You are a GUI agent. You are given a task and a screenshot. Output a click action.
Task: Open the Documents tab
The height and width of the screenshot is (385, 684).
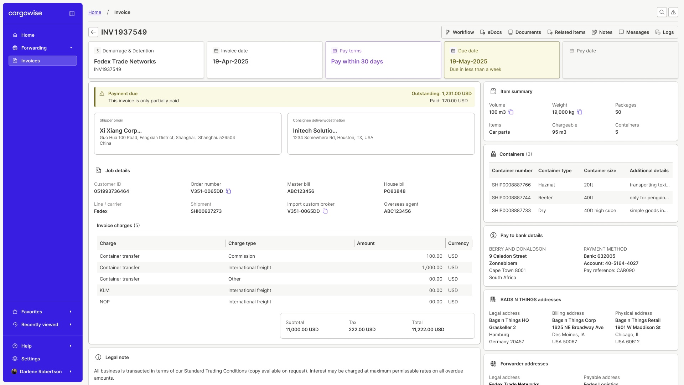click(x=524, y=32)
